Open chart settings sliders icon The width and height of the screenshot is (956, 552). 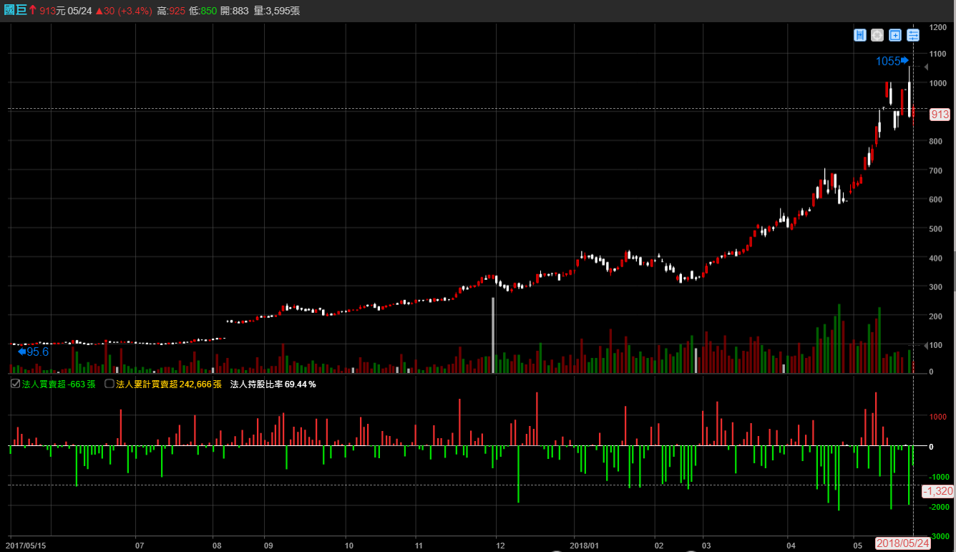pos(913,35)
